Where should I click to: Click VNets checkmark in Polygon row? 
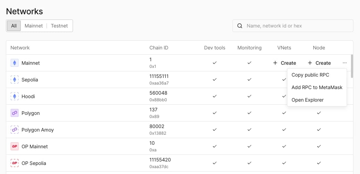284,113
